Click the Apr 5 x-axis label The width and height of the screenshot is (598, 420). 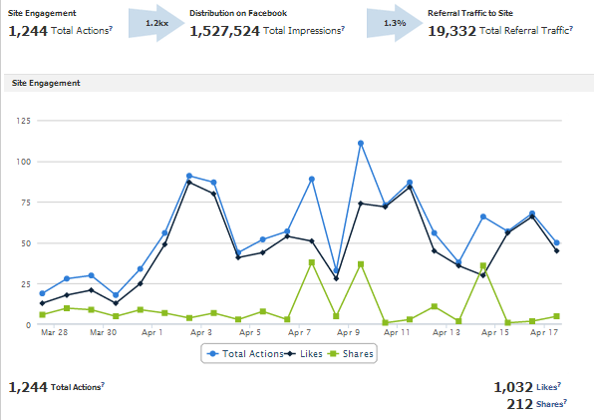[x=250, y=332]
